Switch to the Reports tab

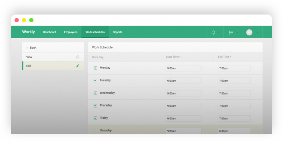pos(118,32)
